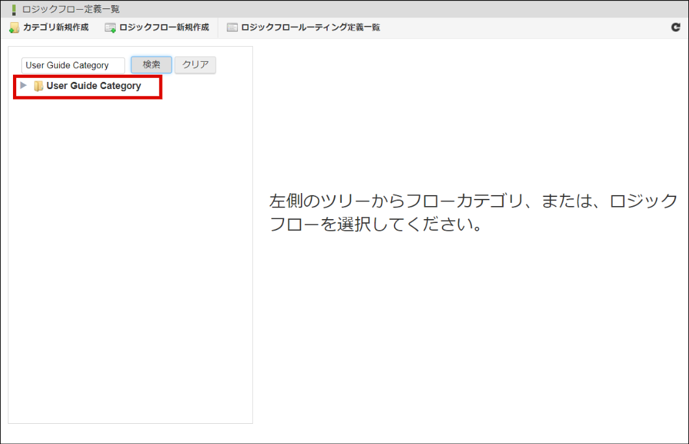Select User Guide Category in the tree

[x=94, y=86]
